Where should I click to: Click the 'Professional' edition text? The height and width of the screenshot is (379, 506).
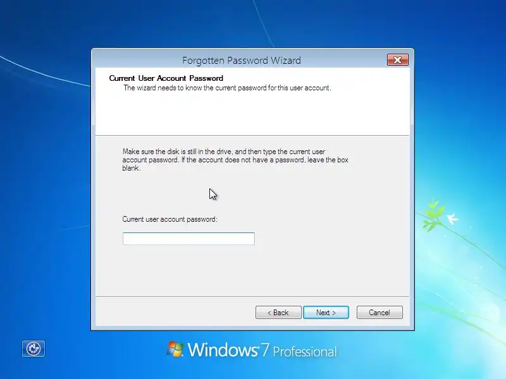point(305,352)
